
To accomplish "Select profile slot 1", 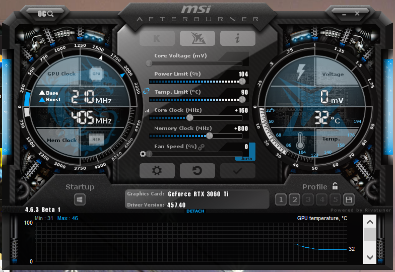I will click(x=281, y=199).
